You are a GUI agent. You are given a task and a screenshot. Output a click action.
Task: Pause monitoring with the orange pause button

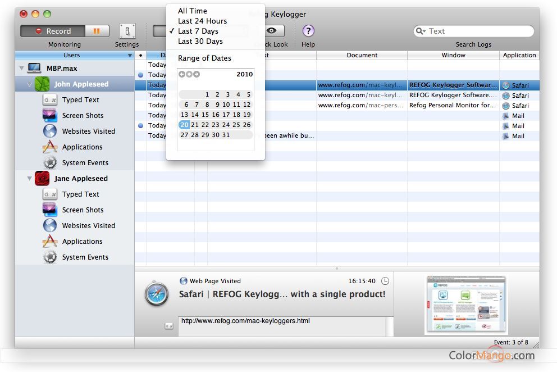[97, 31]
